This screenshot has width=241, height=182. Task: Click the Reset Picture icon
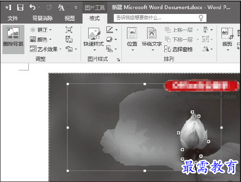tap(69, 49)
